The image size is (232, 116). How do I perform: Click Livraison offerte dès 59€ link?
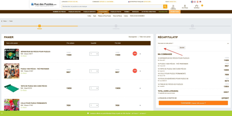tap(70, 2)
